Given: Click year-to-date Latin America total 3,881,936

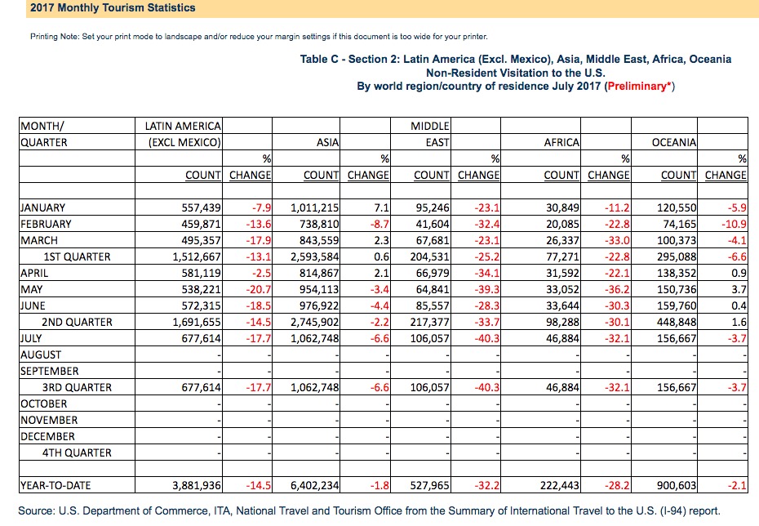Looking at the screenshot, I should [197, 485].
